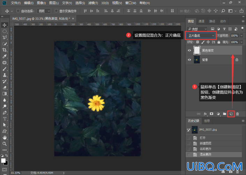Select the Eraser tool
Screen dimensions: 246x175
tap(5, 87)
